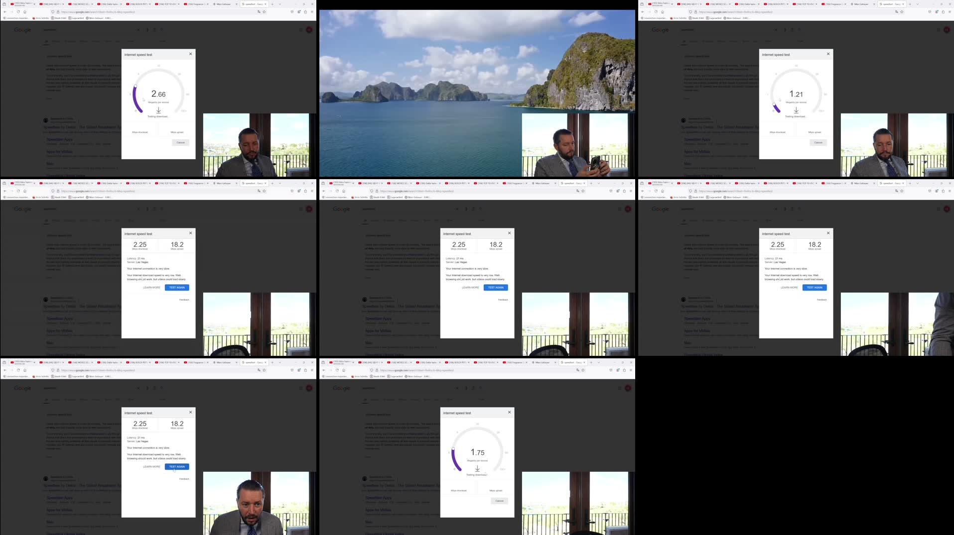The width and height of the screenshot is (954, 535).
Task: Switch to the MOSES tab in the 1.21 frame
Action: 719,4
